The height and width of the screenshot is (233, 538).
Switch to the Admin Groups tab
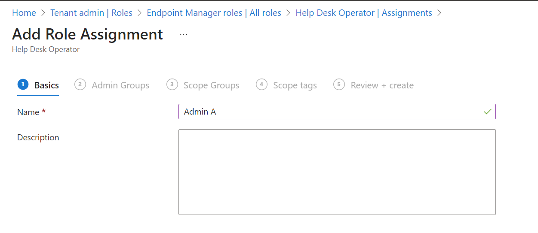click(x=120, y=85)
